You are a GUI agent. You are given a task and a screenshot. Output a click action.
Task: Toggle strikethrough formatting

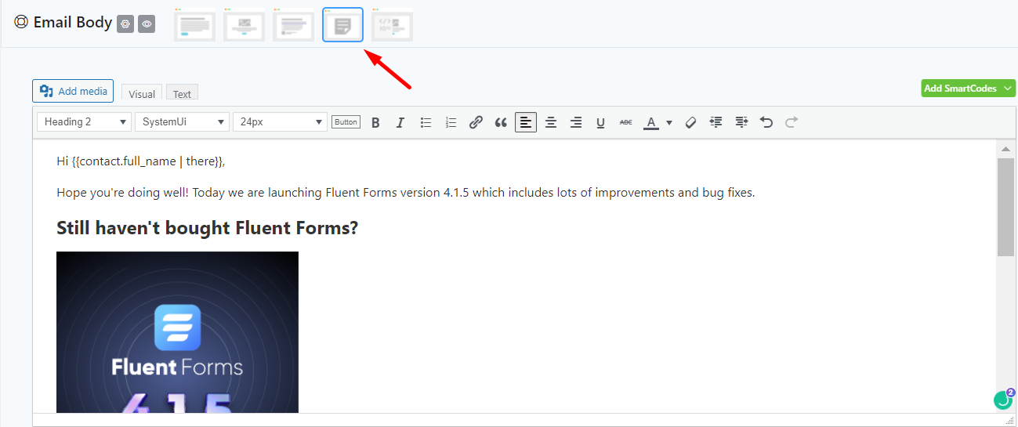(625, 122)
